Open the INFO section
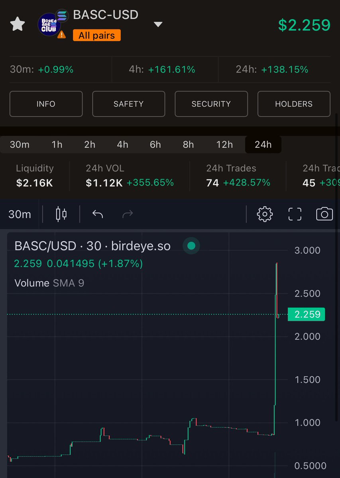340x478 pixels. tap(46, 104)
